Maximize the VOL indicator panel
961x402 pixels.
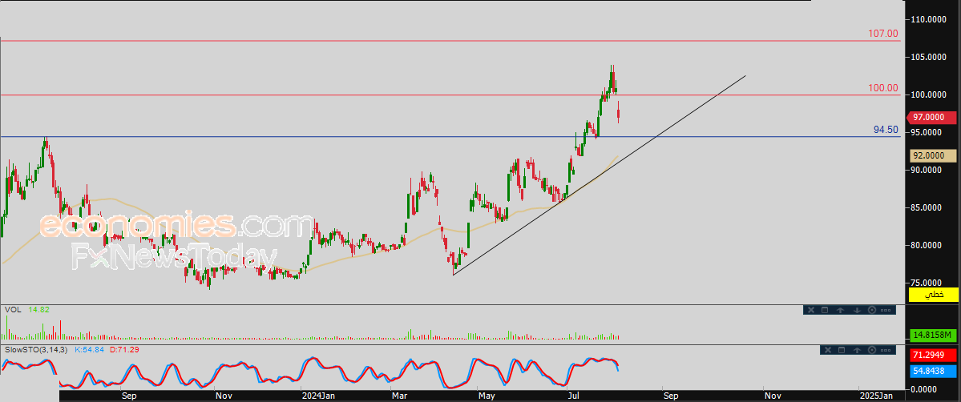825,310
